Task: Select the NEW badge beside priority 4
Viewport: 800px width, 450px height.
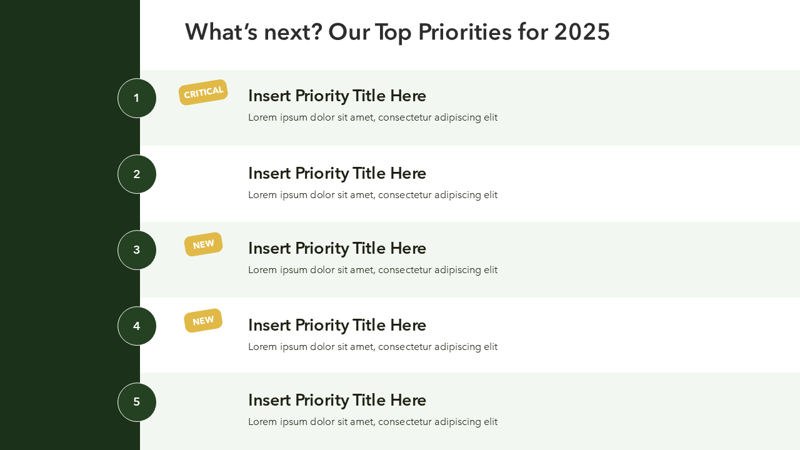Action: pos(203,321)
